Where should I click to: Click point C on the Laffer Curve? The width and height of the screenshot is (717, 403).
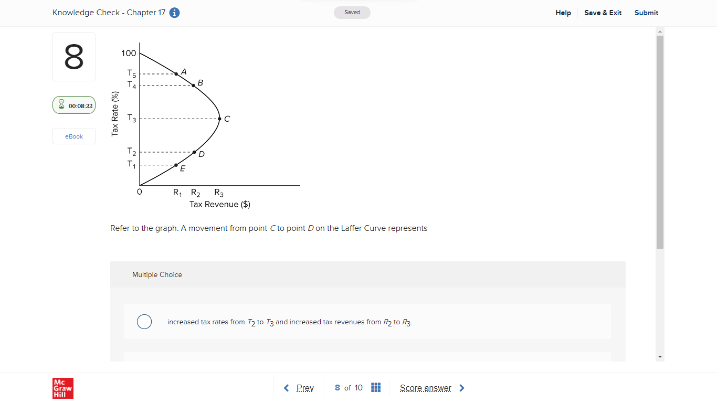219,119
